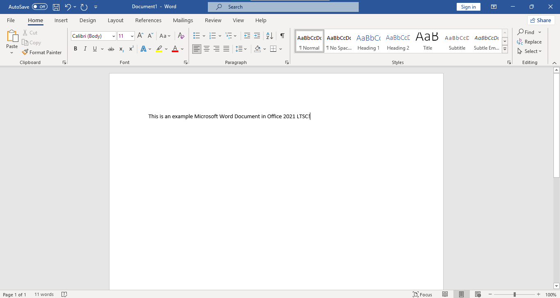The image size is (560, 298).
Task: Click the Save icon in title bar
Action: point(56,7)
